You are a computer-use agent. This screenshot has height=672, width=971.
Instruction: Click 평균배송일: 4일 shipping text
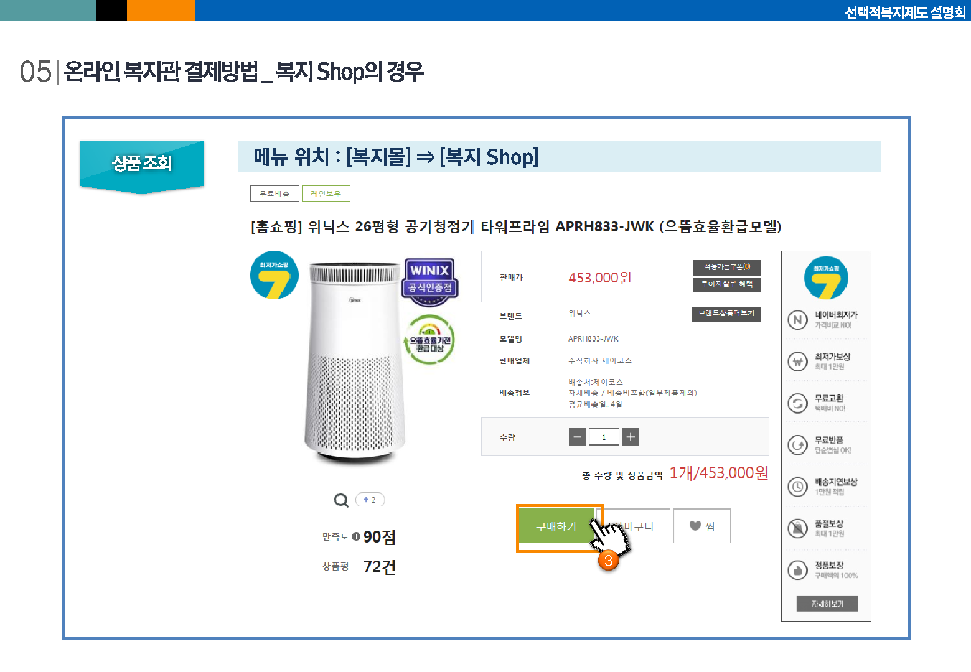[x=595, y=404]
